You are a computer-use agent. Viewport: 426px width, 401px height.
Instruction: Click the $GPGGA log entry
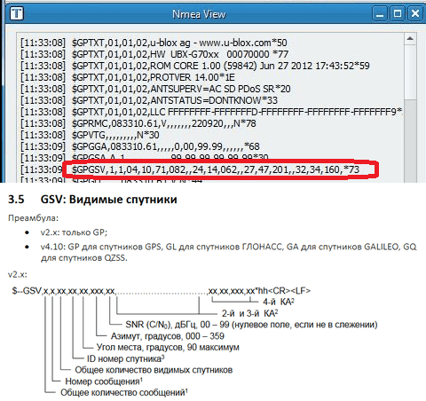pos(139,146)
